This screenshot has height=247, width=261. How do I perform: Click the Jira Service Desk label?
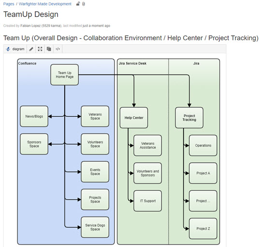[132, 63]
